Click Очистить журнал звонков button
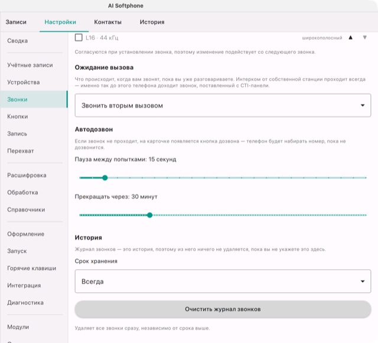Viewport: 378px width, 343px height. click(x=223, y=309)
